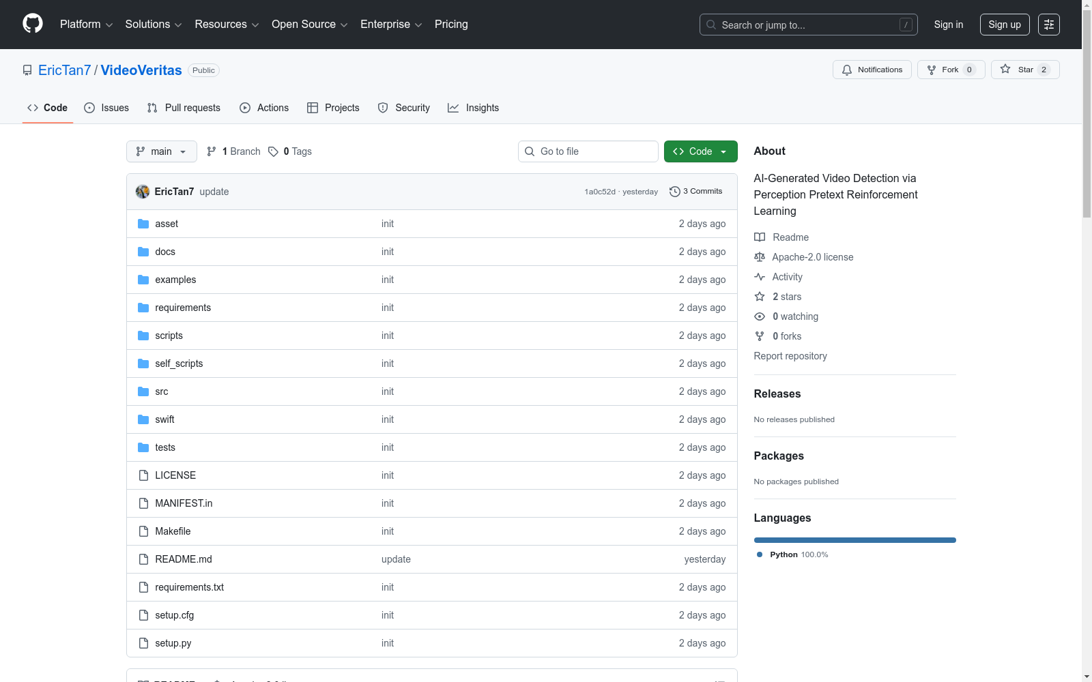Open the 3 Commits history link
The image size is (1092, 682).
tap(696, 192)
